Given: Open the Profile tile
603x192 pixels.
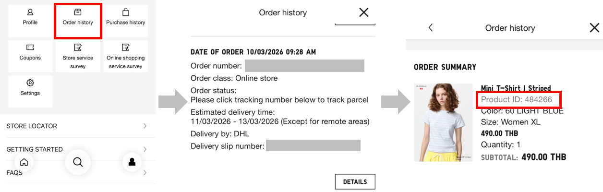Looking at the screenshot, I should (x=30, y=17).
